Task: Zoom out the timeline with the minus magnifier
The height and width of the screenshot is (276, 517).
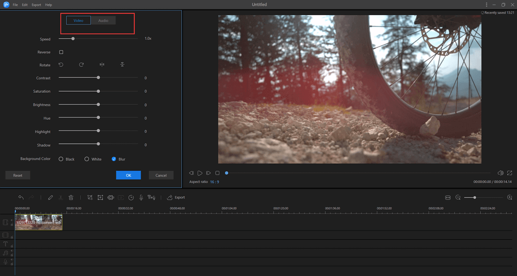Action: point(458,197)
